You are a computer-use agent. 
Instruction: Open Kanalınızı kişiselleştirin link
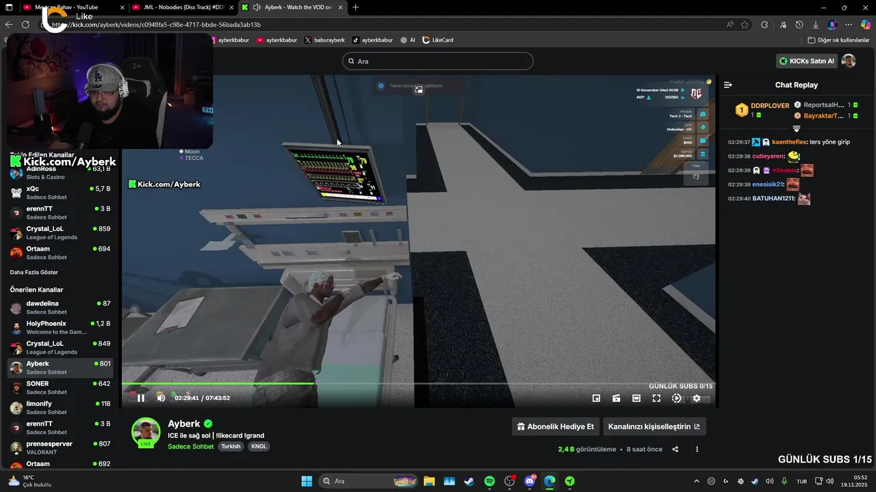coord(654,426)
